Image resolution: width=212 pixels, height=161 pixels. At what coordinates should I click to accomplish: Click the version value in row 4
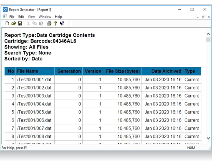[100, 104]
